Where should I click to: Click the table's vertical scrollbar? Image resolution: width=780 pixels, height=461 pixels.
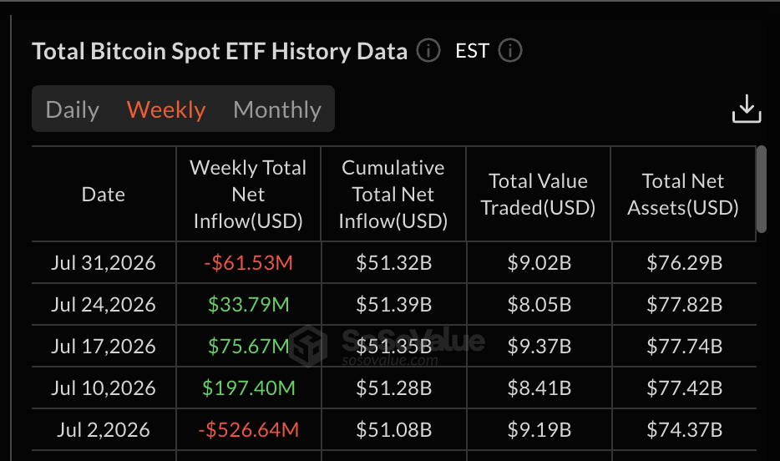tap(761, 189)
